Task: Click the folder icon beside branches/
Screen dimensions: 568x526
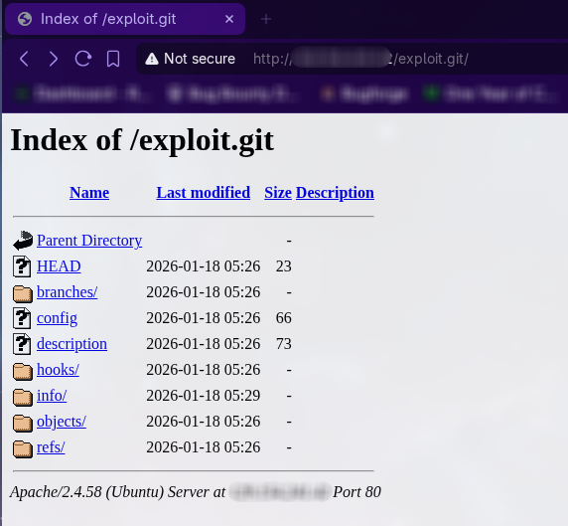Action: tap(23, 292)
